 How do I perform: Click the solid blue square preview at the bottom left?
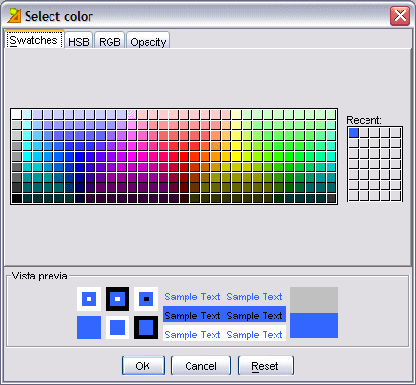pos(89,327)
